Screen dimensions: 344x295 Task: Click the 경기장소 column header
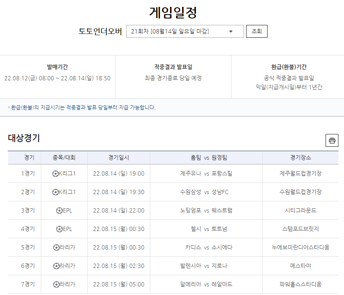click(x=301, y=158)
